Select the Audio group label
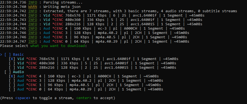247x104 pixels. click(x=18, y=72)
